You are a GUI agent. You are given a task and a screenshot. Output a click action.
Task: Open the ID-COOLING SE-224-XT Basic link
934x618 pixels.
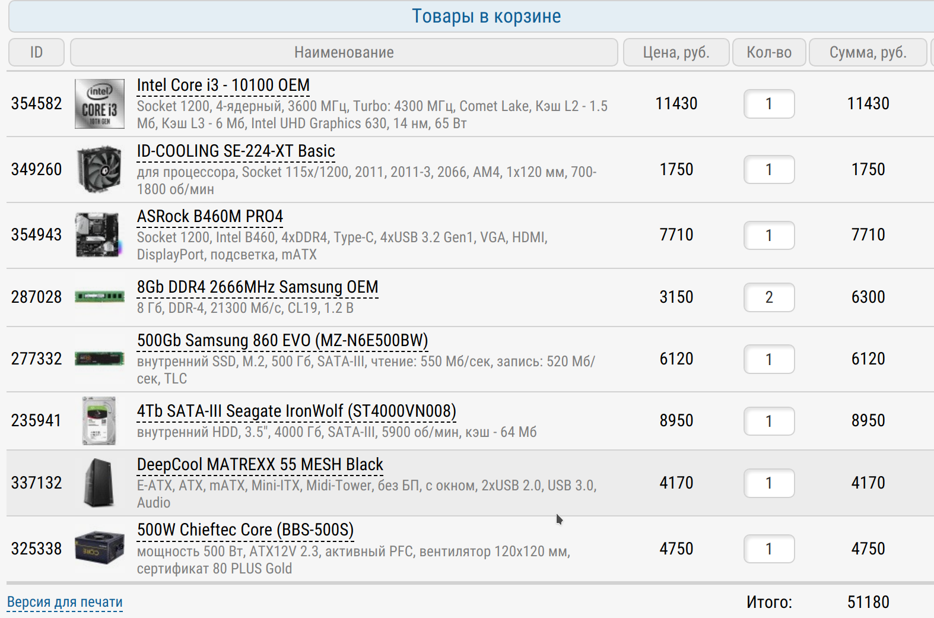(x=236, y=151)
